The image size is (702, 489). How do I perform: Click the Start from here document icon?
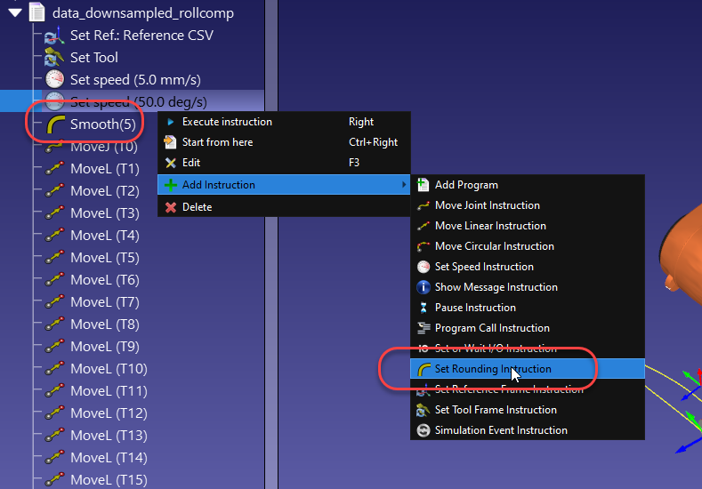coord(170,142)
